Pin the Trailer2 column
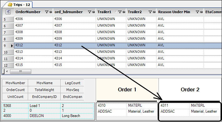 pos(154,12)
